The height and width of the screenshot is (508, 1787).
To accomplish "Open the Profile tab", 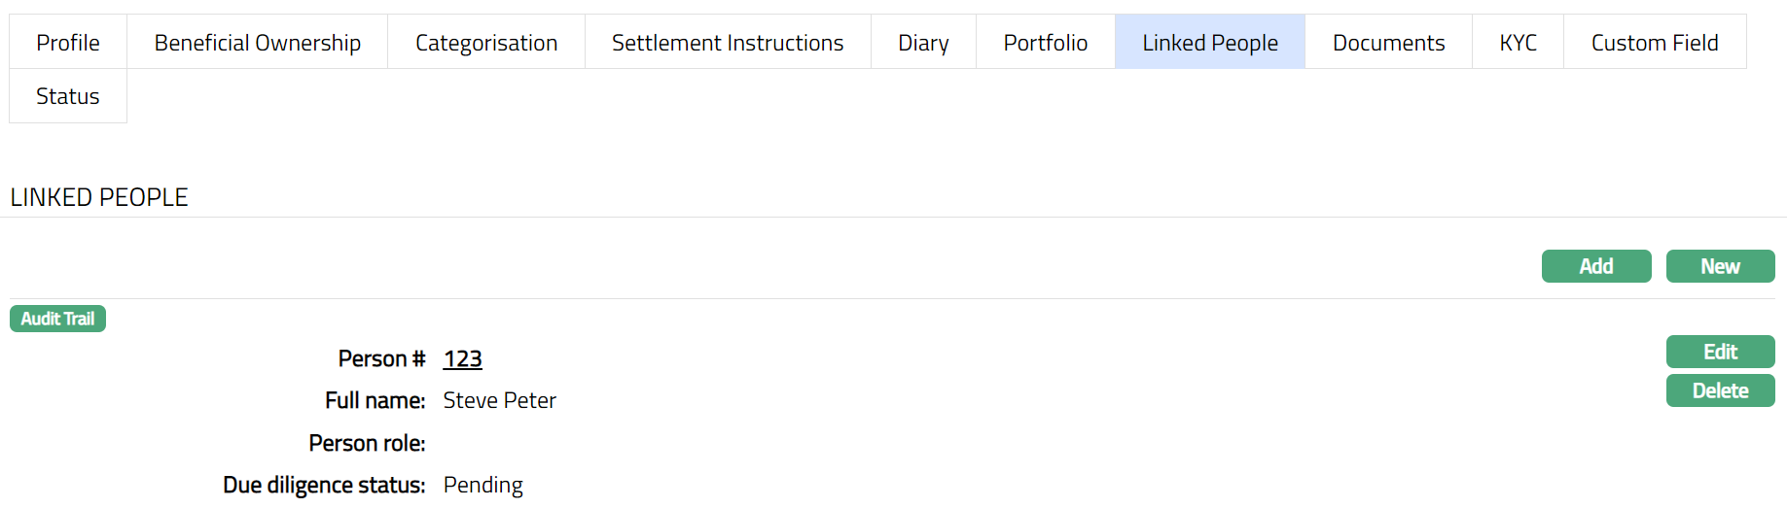I will 68,43.
